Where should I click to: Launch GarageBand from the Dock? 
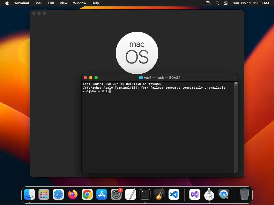point(159,194)
